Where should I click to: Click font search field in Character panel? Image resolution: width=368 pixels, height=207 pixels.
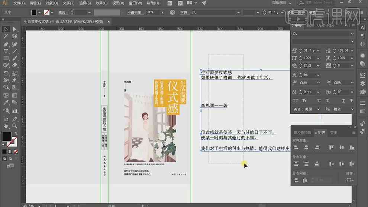pyautogui.click(x=323, y=34)
